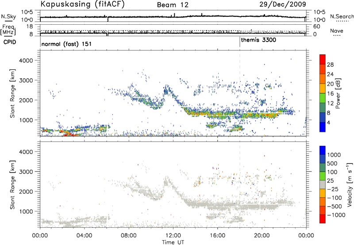Click the '04:00' time axis label
Screen dimensions: 354x245
[x=85, y=236]
